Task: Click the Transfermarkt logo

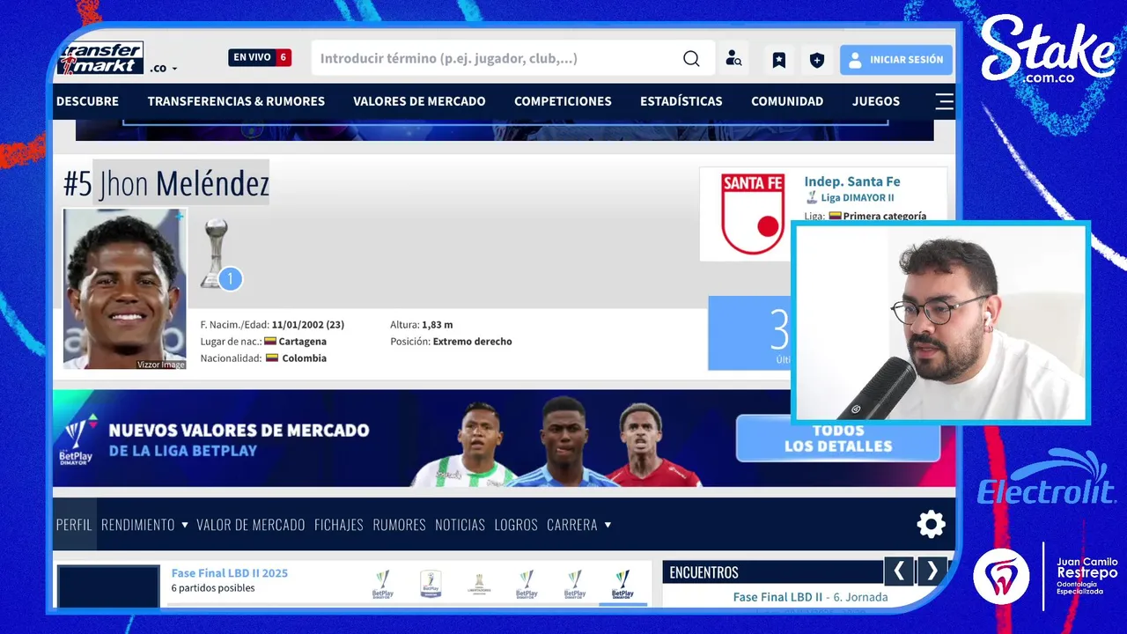Action: tap(99, 58)
